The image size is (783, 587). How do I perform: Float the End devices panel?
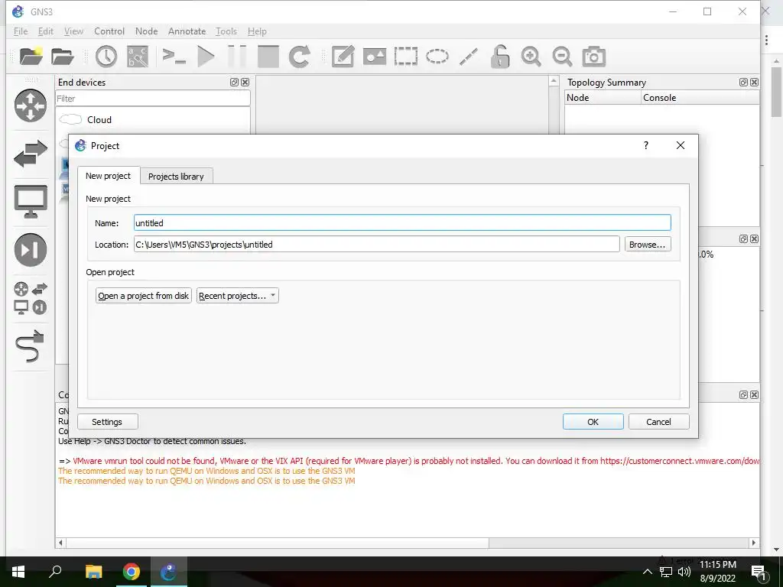pyautogui.click(x=234, y=82)
